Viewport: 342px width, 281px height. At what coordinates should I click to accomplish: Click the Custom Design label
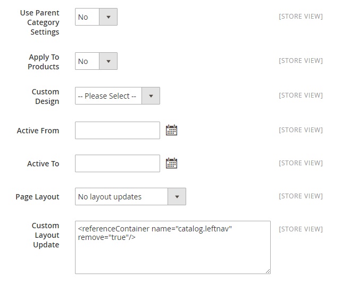[45, 97]
